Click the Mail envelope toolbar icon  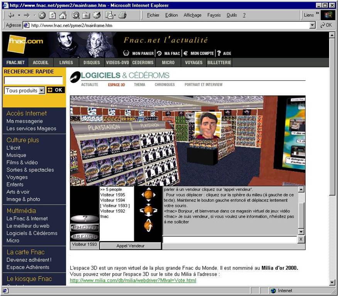(x=109, y=15)
